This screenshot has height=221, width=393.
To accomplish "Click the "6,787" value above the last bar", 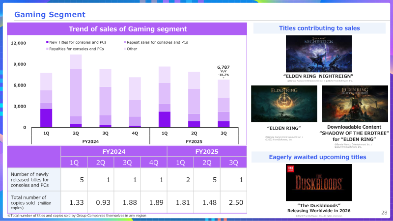I will pos(224,67).
